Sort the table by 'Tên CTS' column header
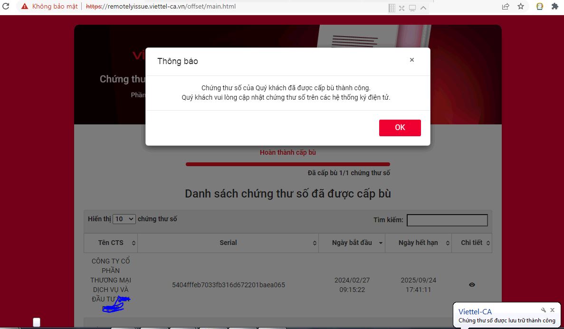 tap(111, 243)
